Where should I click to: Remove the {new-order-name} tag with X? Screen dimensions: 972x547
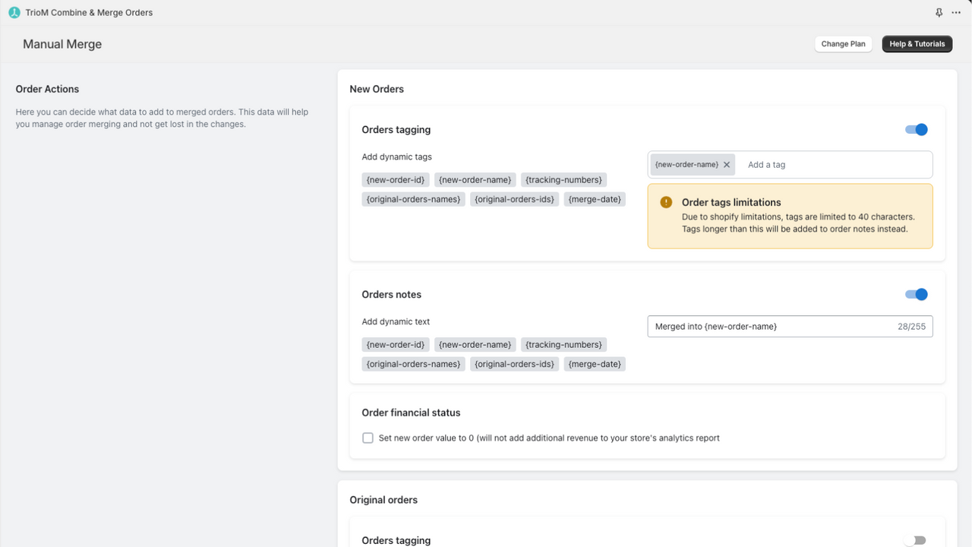pos(727,164)
